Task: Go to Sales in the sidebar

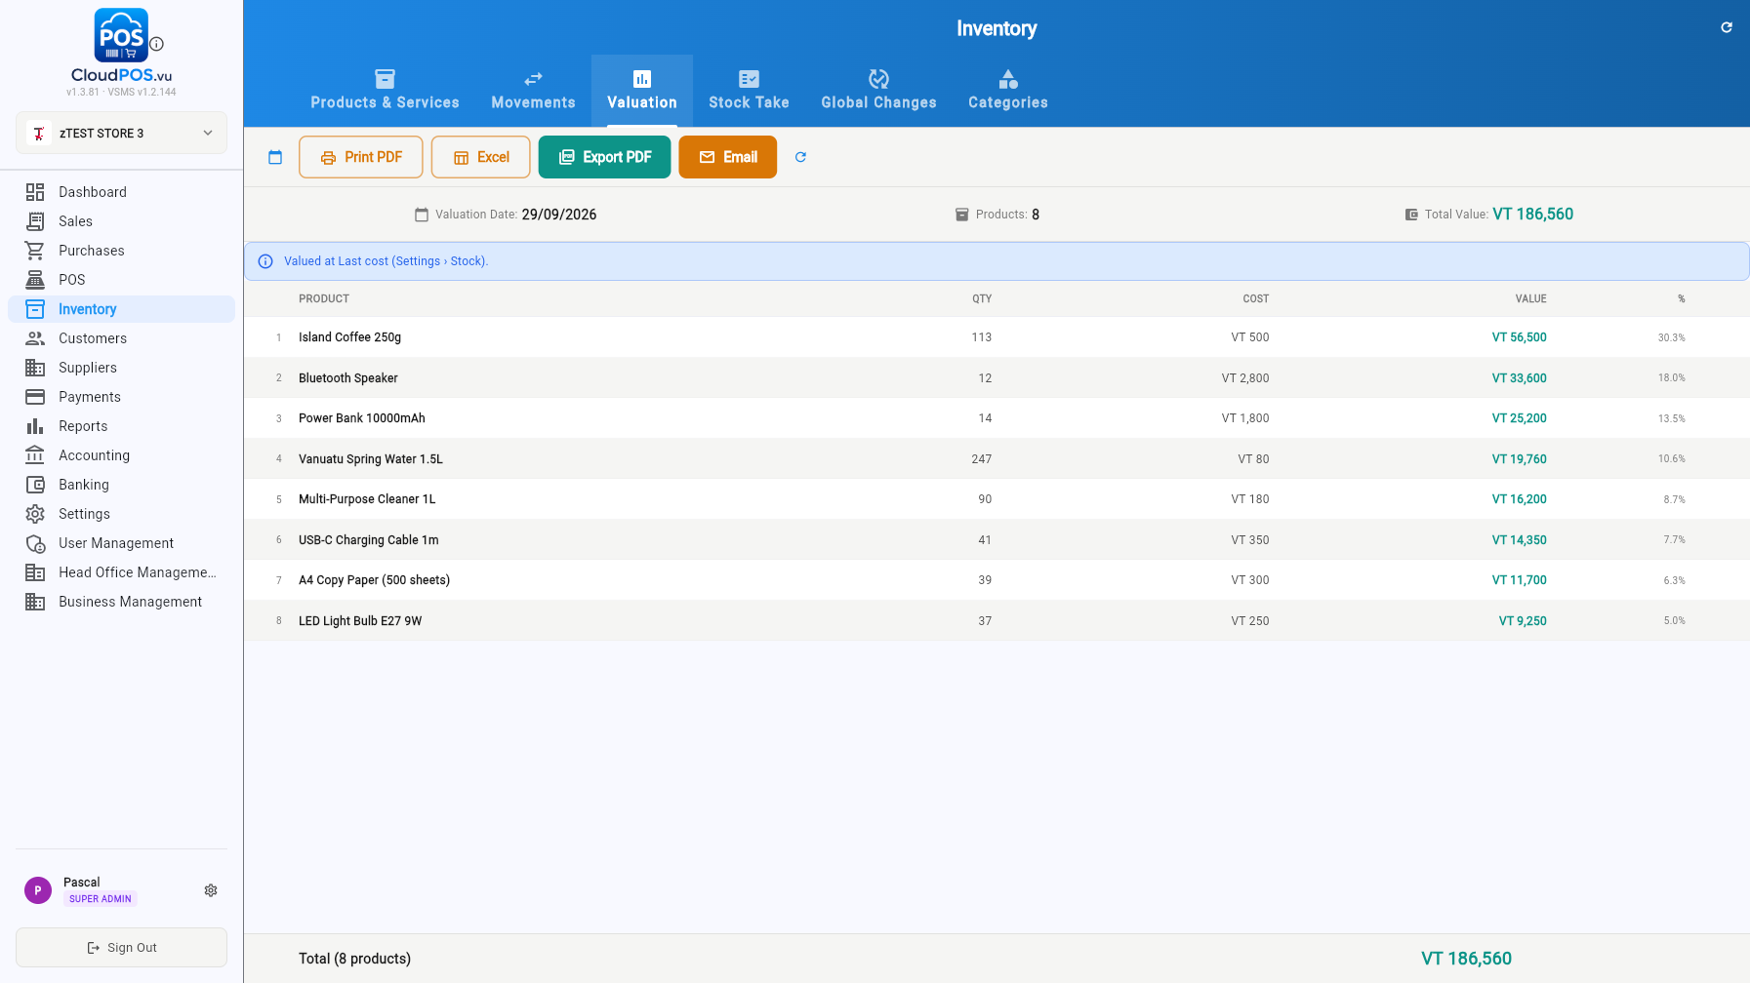Action: pyautogui.click(x=121, y=221)
